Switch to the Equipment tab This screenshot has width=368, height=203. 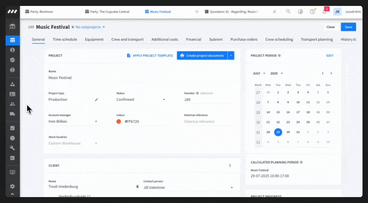click(94, 39)
